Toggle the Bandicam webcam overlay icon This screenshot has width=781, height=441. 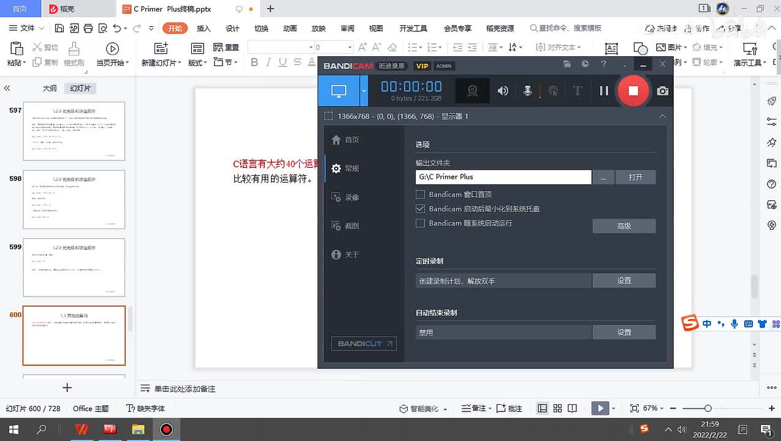tap(473, 91)
